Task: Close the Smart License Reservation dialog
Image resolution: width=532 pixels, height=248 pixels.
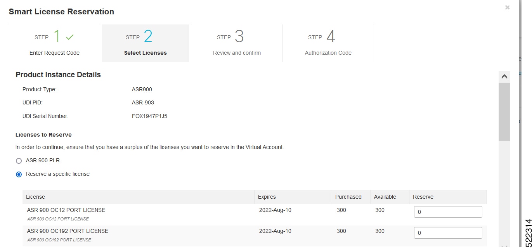Action: click(507, 7)
